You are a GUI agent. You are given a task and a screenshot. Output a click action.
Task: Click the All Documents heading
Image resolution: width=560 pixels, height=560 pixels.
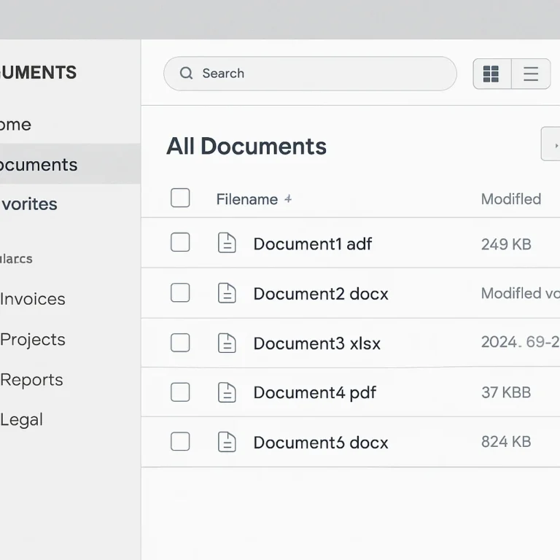click(x=246, y=146)
